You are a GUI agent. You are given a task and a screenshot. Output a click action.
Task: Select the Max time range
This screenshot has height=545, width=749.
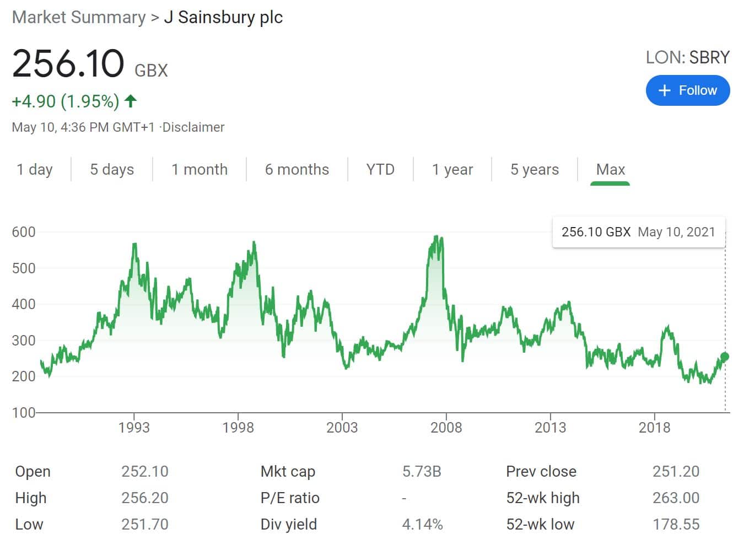610,170
